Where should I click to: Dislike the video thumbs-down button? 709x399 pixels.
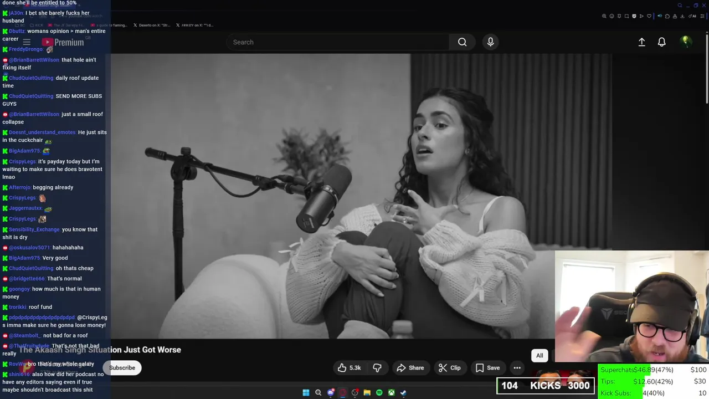tap(377, 368)
